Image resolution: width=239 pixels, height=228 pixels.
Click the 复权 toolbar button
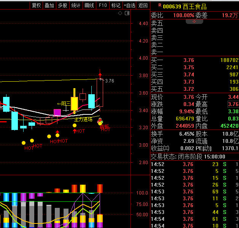pyautogui.click(x=37, y=5)
